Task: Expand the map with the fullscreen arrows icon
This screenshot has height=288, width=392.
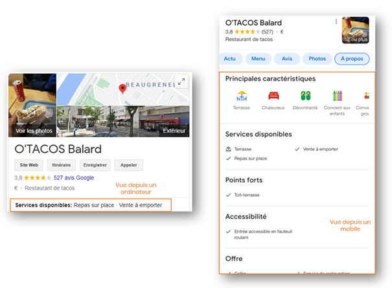Action: click(x=181, y=82)
